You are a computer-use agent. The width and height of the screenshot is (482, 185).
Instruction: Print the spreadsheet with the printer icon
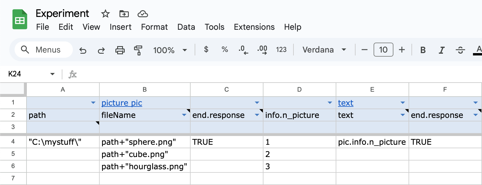(120, 50)
